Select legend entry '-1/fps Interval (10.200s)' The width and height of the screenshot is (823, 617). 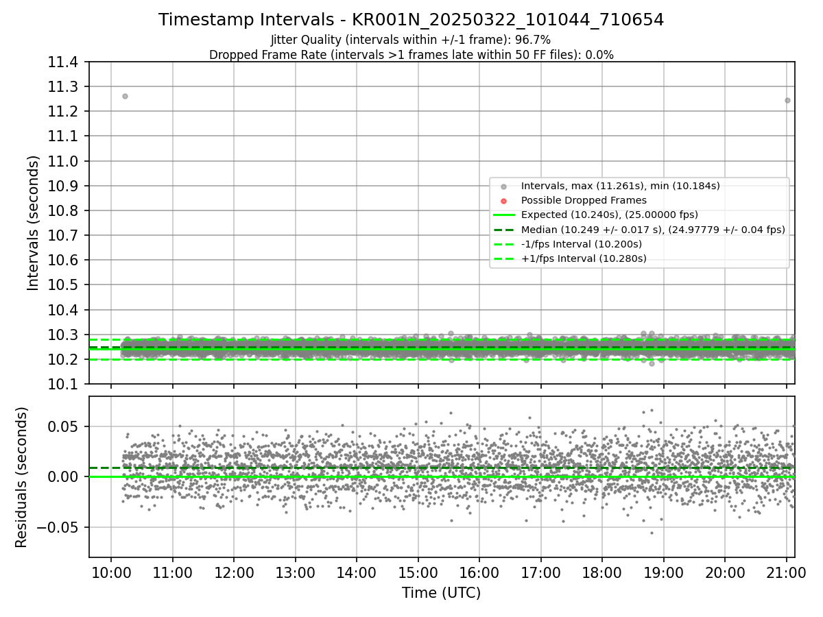click(582, 244)
